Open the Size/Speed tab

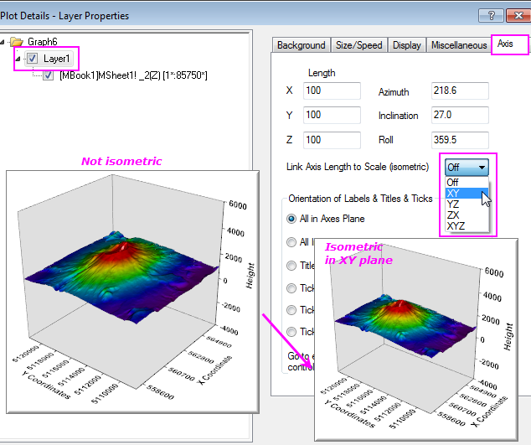point(358,45)
